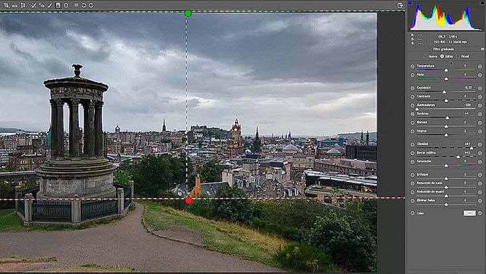
Task: Decrease Claridad with its minus button
Action: pos(413,144)
